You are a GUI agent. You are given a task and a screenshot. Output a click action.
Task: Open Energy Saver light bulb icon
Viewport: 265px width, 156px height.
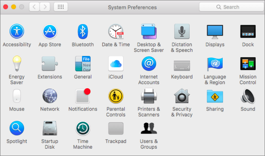click(17, 64)
